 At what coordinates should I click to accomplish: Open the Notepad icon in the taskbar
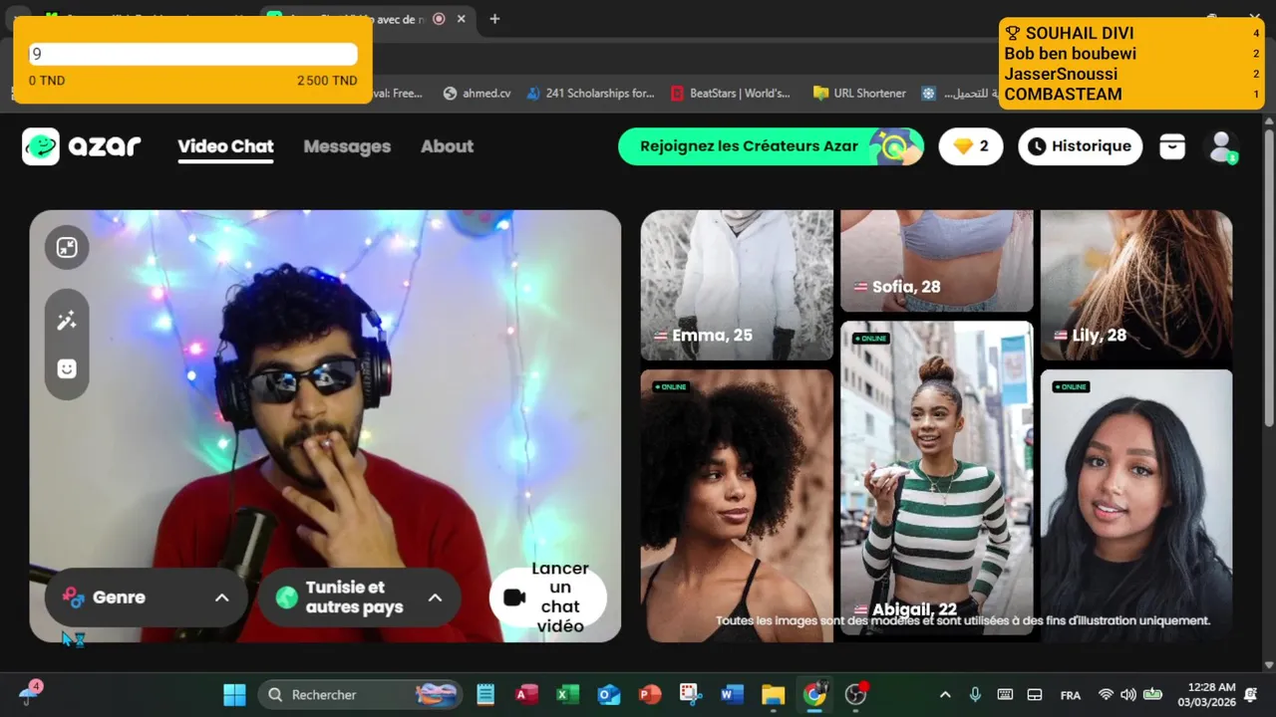(x=485, y=695)
